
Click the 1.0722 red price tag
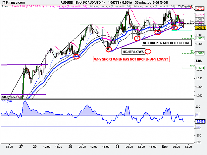[x=200, y=9]
